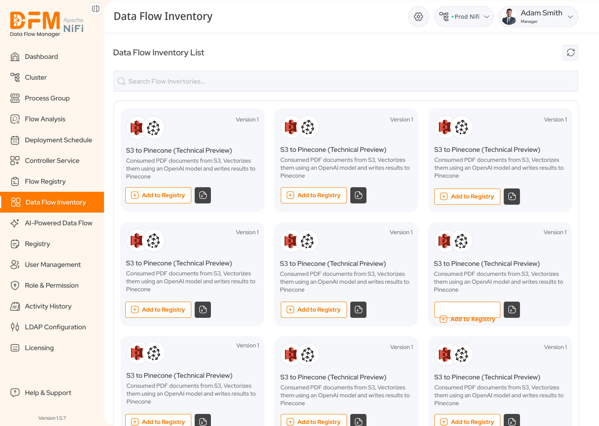Open Role & Permission via its shield icon

[15, 285]
